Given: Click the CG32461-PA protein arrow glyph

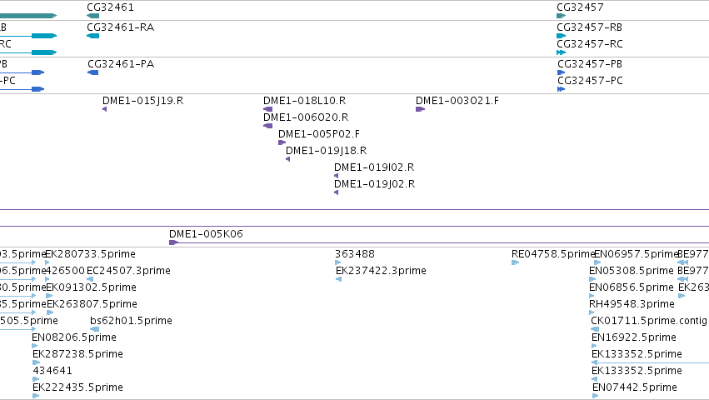Looking at the screenshot, I should click(92, 72).
